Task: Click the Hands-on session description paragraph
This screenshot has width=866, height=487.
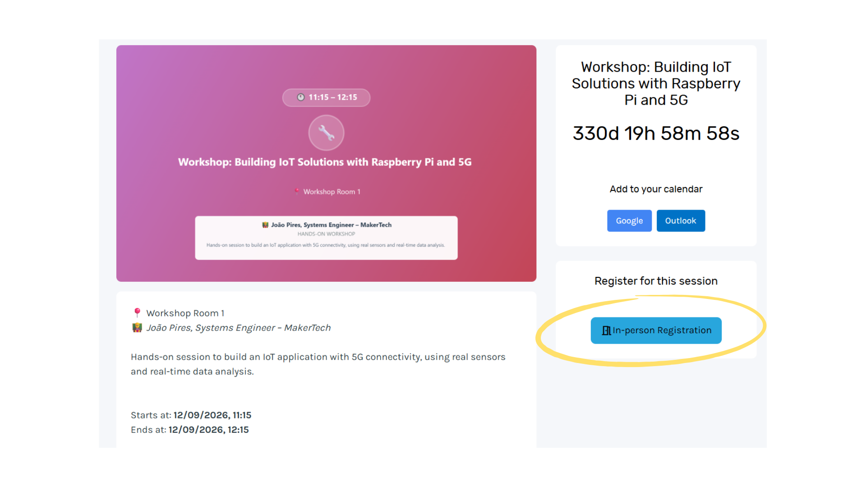Action: point(318,364)
